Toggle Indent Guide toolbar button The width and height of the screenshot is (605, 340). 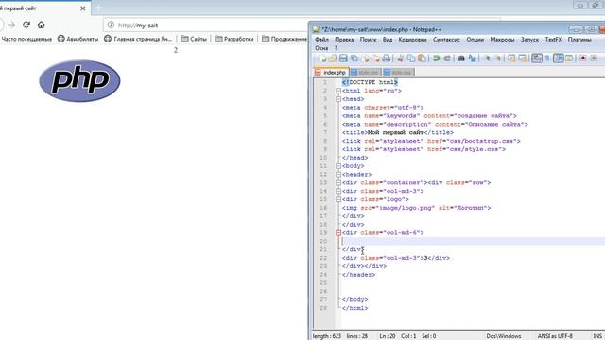pyautogui.click(x=559, y=59)
